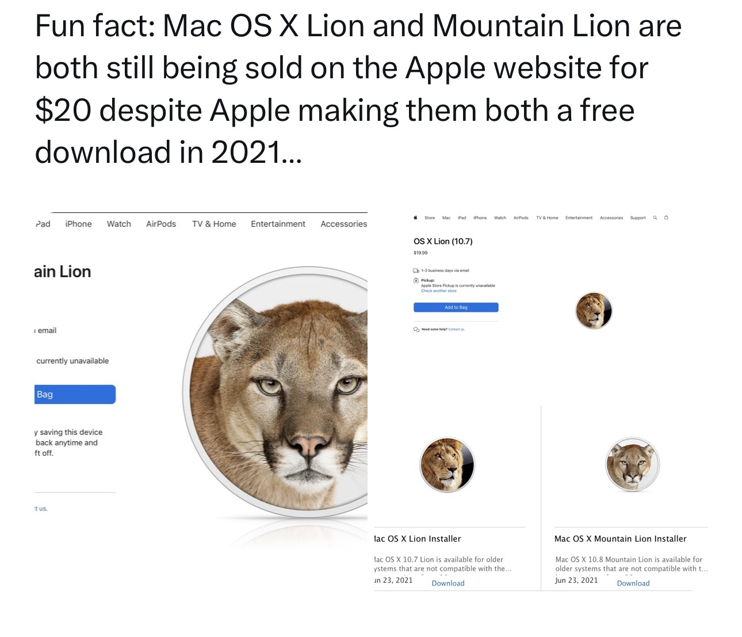Click the delivery truck icon beside business days

click(416, 270)
